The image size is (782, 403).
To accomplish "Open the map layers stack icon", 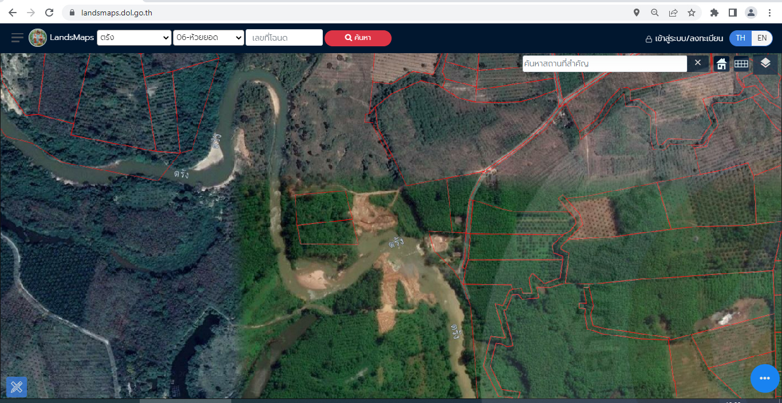I will 765,63.
